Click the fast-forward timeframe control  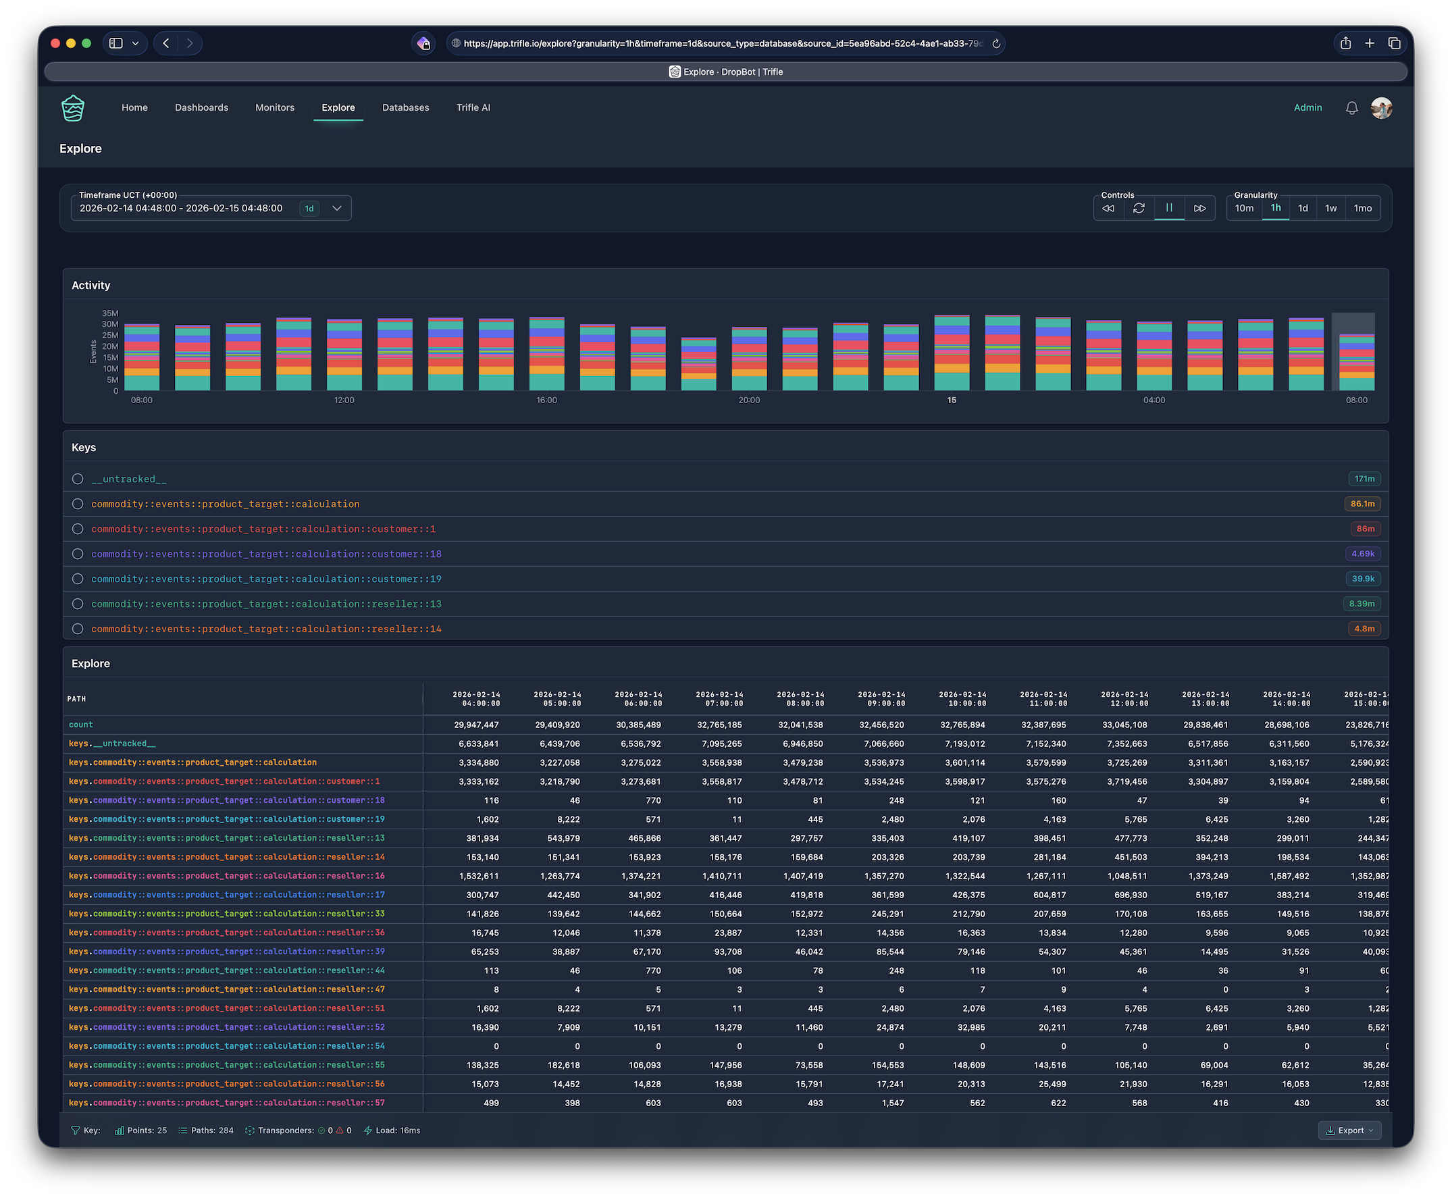[1199, 209]
